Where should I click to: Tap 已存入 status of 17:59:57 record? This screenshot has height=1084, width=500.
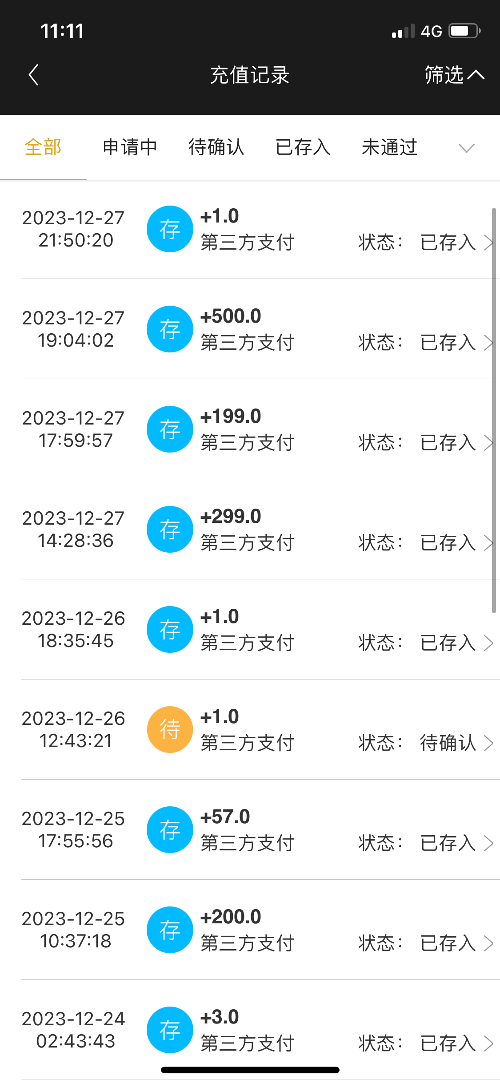[448, 443]
